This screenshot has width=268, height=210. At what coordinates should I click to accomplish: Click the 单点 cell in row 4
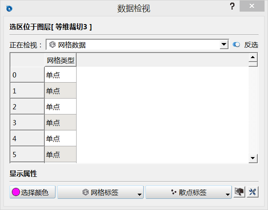tap(61, 138)
